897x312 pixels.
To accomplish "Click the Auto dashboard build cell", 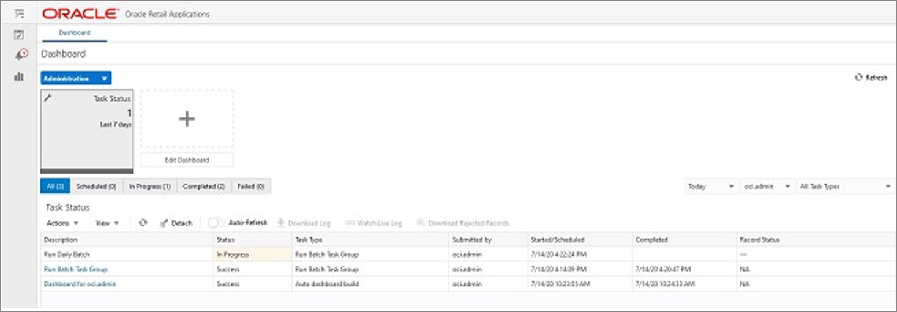I will tap(370, 284).
